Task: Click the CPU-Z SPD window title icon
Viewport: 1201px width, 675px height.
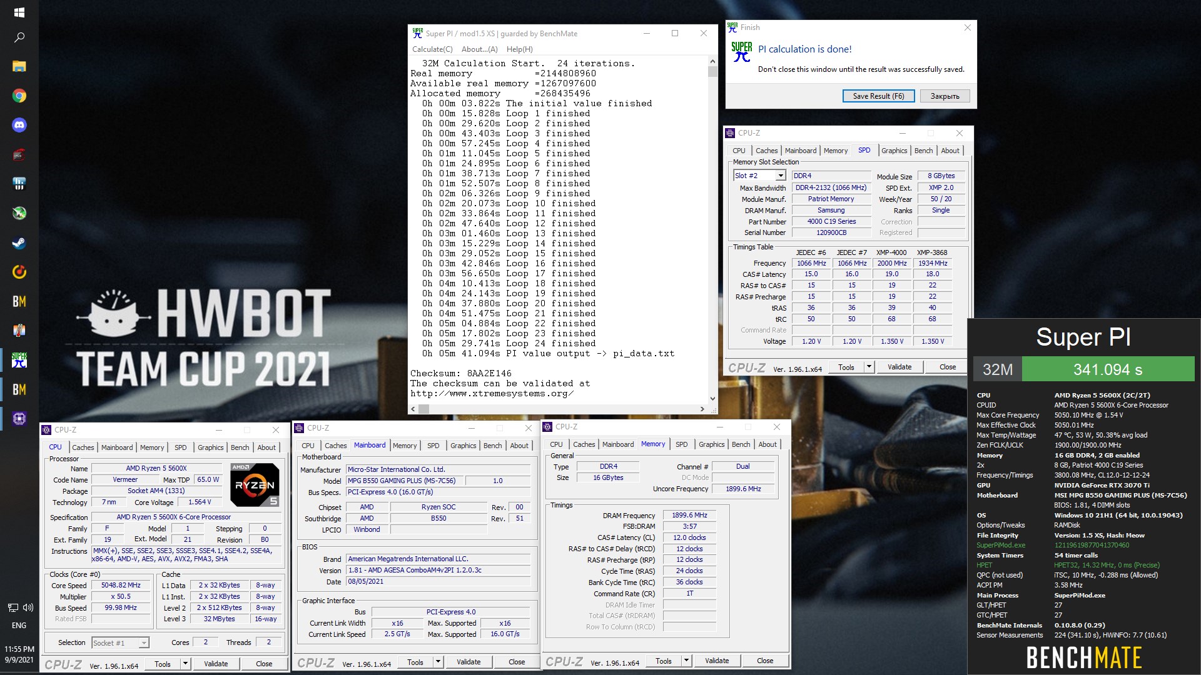Action: point(730,133)
